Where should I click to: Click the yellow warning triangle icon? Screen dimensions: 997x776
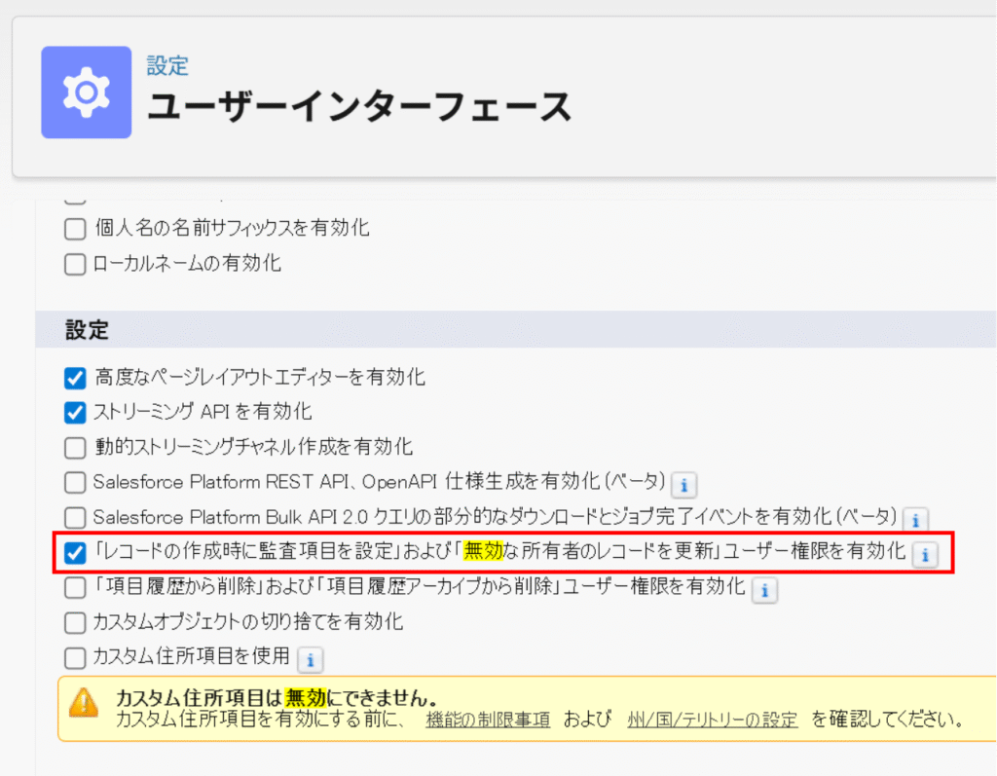[86, 701]
